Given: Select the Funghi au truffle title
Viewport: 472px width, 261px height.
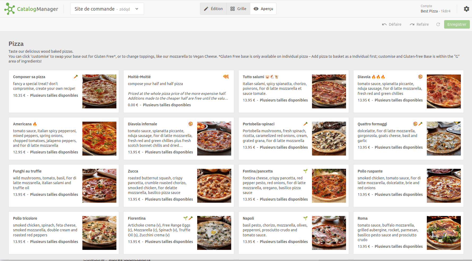Looking at the screenshot, I should pos(27,171).
